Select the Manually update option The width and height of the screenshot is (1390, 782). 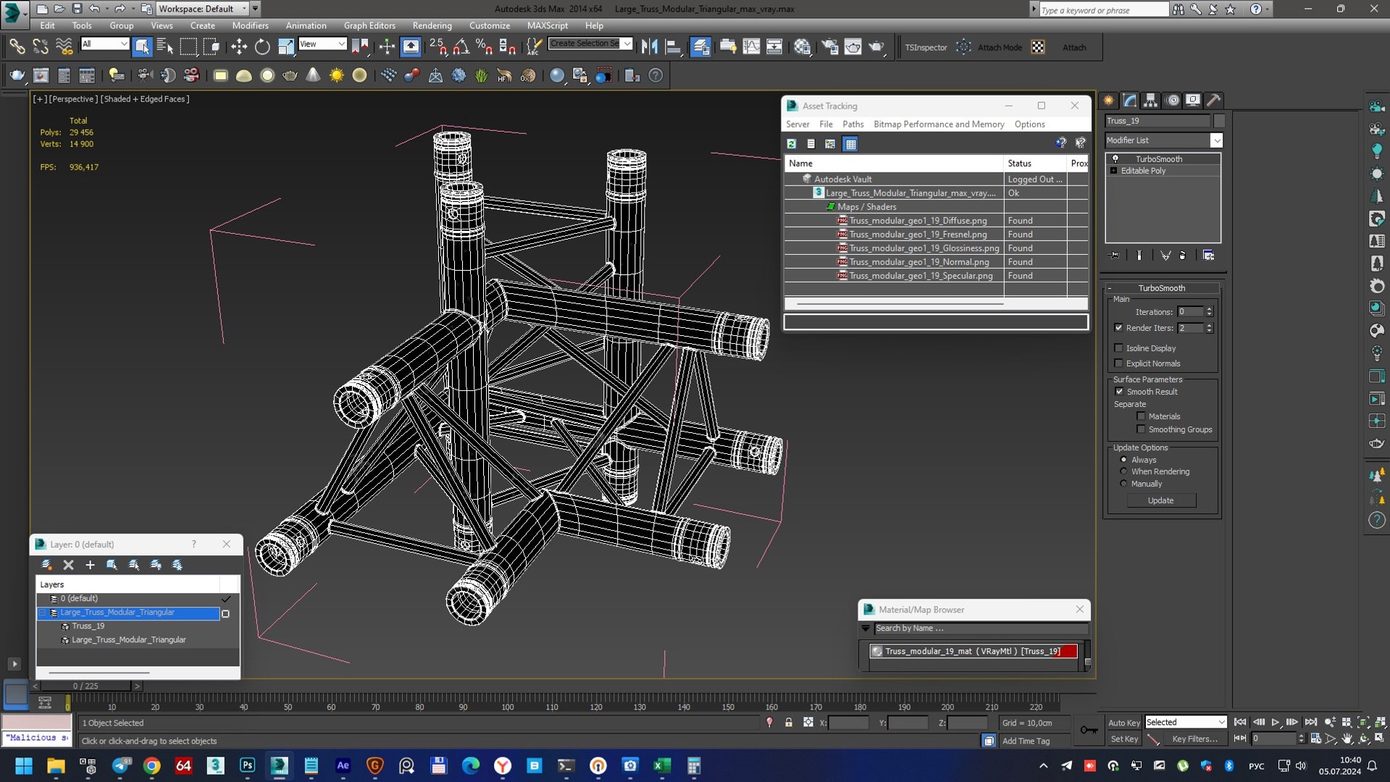coord(1123,484)
